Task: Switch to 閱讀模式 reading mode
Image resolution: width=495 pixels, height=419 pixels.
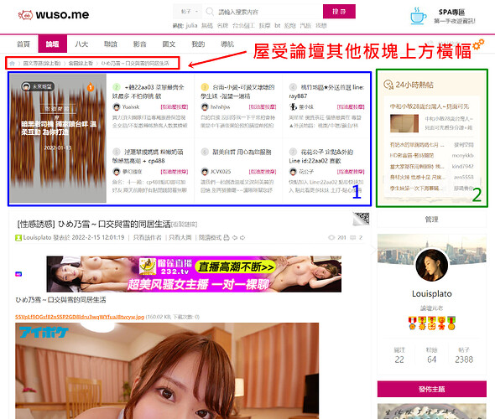Action: point(210,237)
